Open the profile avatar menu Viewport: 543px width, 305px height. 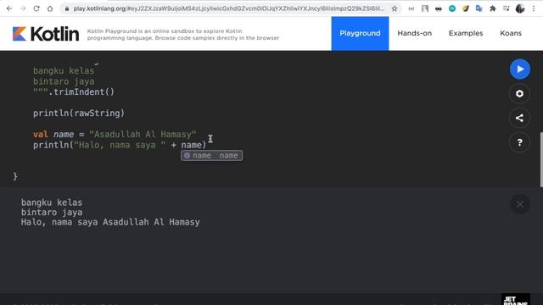click(x=520, y=8)
